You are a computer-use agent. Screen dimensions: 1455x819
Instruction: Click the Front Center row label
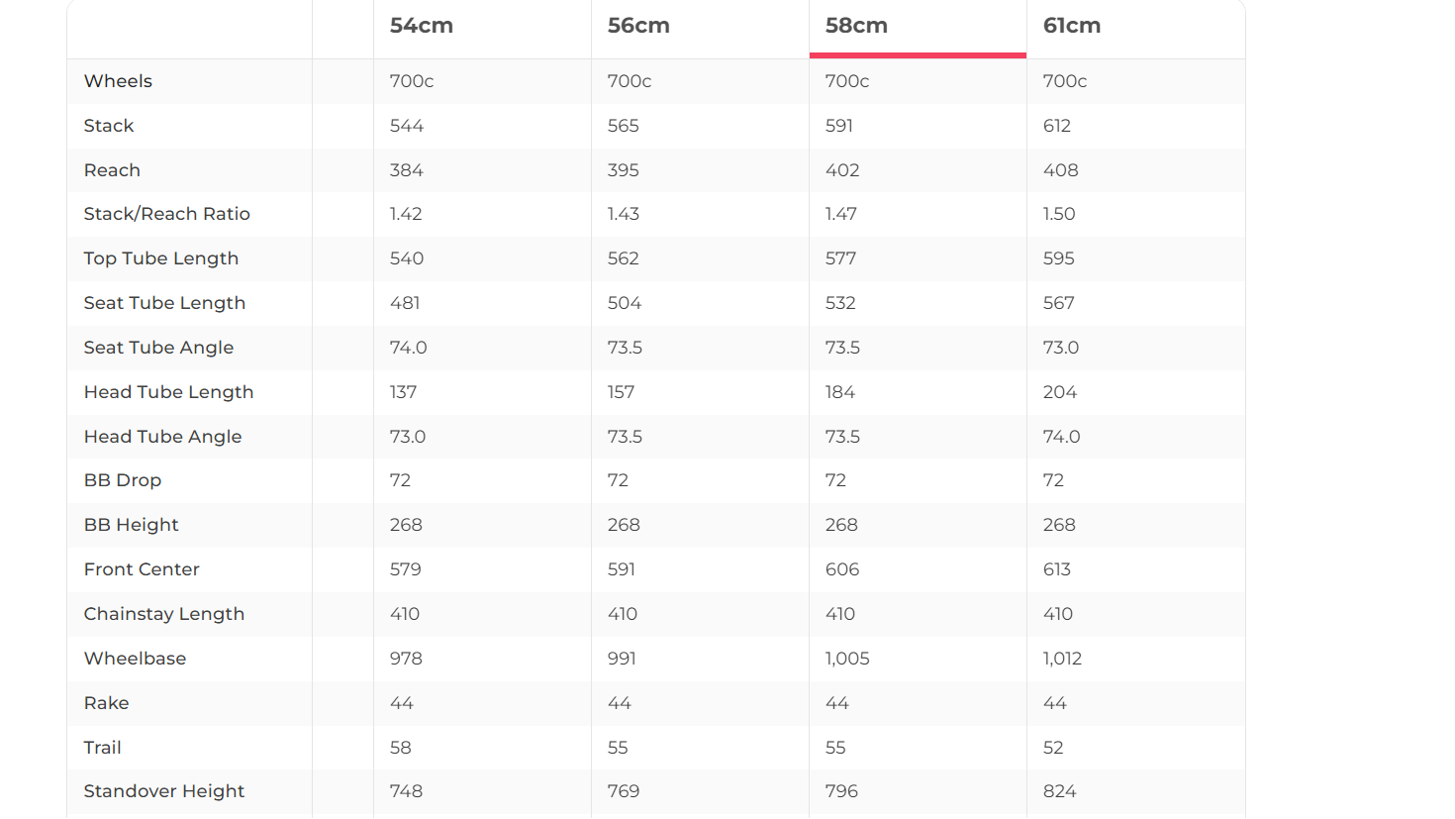(142, 569)
